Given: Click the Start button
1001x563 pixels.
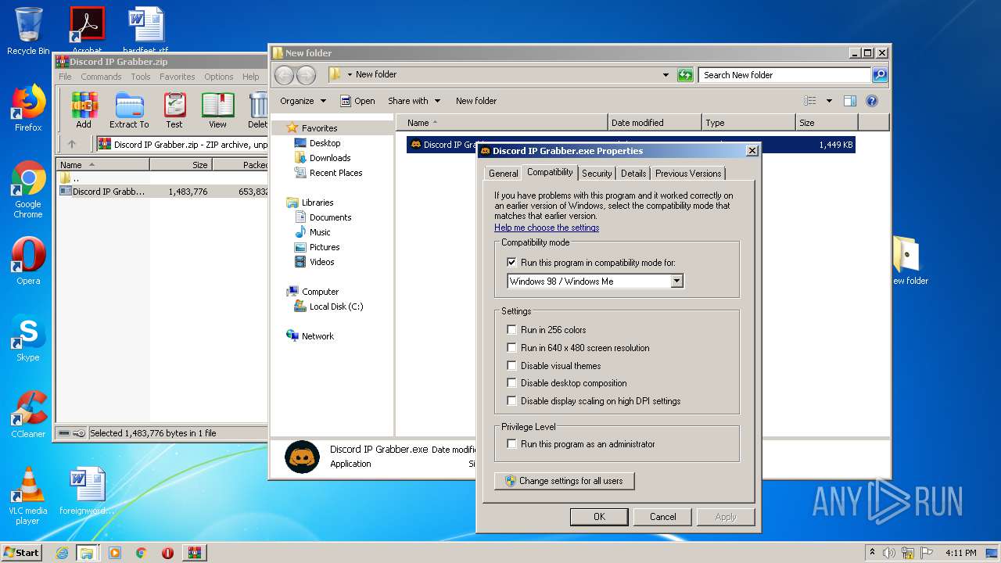Looking at the screenshot, I should click(21, 552).
